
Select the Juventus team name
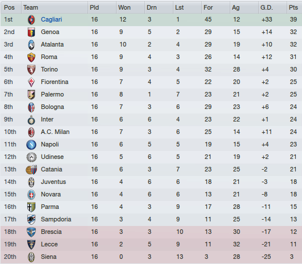pos(53,182)
